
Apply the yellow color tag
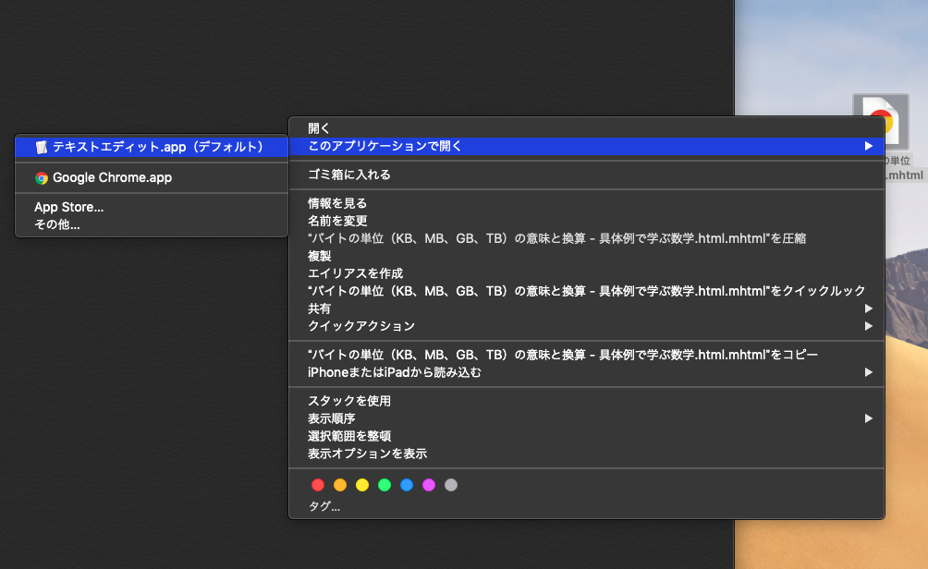(x=362, y=485)
